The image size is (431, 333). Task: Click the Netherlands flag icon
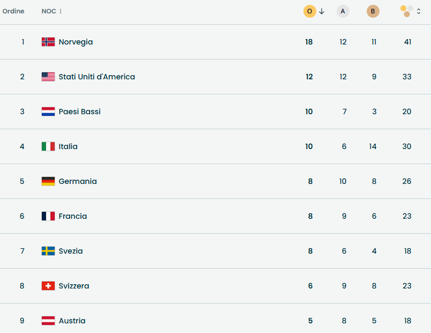point(48,112)
